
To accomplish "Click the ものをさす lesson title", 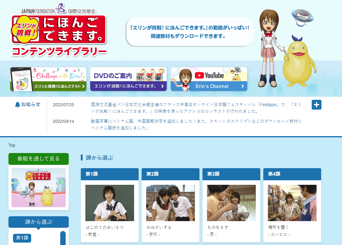I will click(218, 227).
